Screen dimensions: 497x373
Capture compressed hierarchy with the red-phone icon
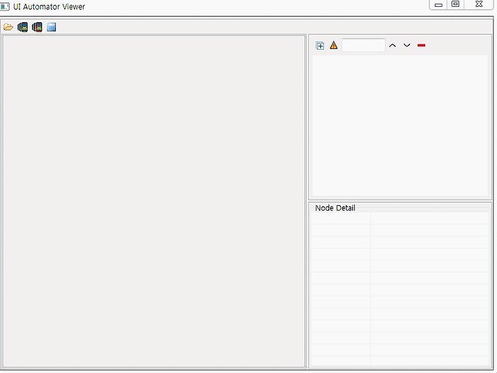coord(37,27)
